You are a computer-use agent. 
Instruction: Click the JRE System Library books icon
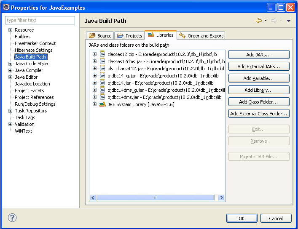102,104
